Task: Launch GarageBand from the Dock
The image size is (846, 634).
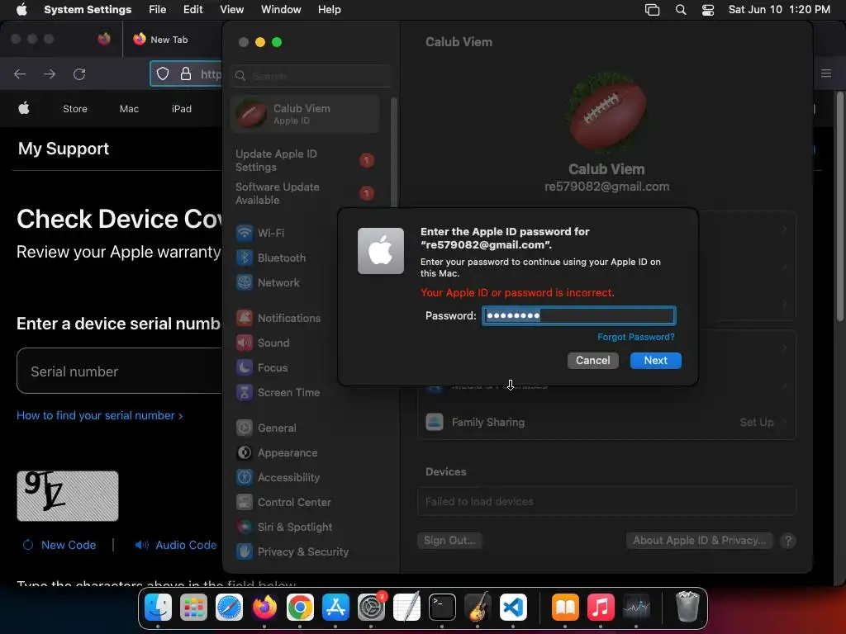Action: click(x=478, y=608)
